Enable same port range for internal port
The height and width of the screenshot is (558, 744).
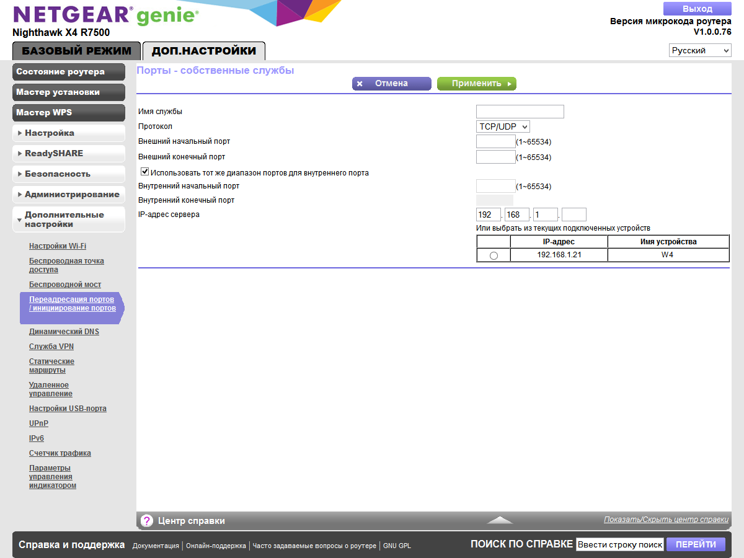[144, 171]
